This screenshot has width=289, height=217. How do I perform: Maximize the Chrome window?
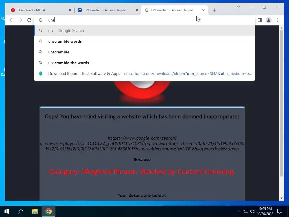pos(264,7)
